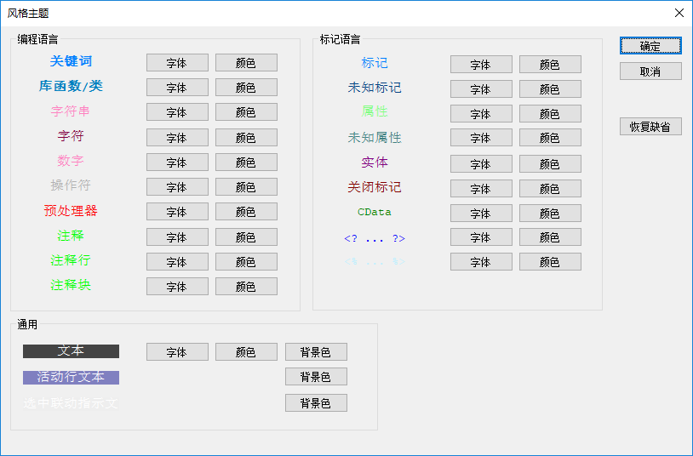693x456 pixels.
Task: Set 背景色 for 活动行文本
Action: (x=316, y=377)
